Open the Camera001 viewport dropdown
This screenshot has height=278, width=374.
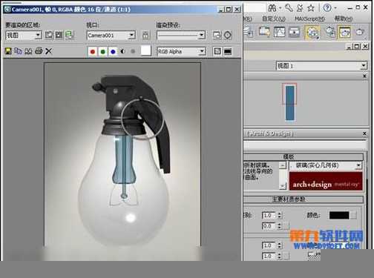(111, 36)
